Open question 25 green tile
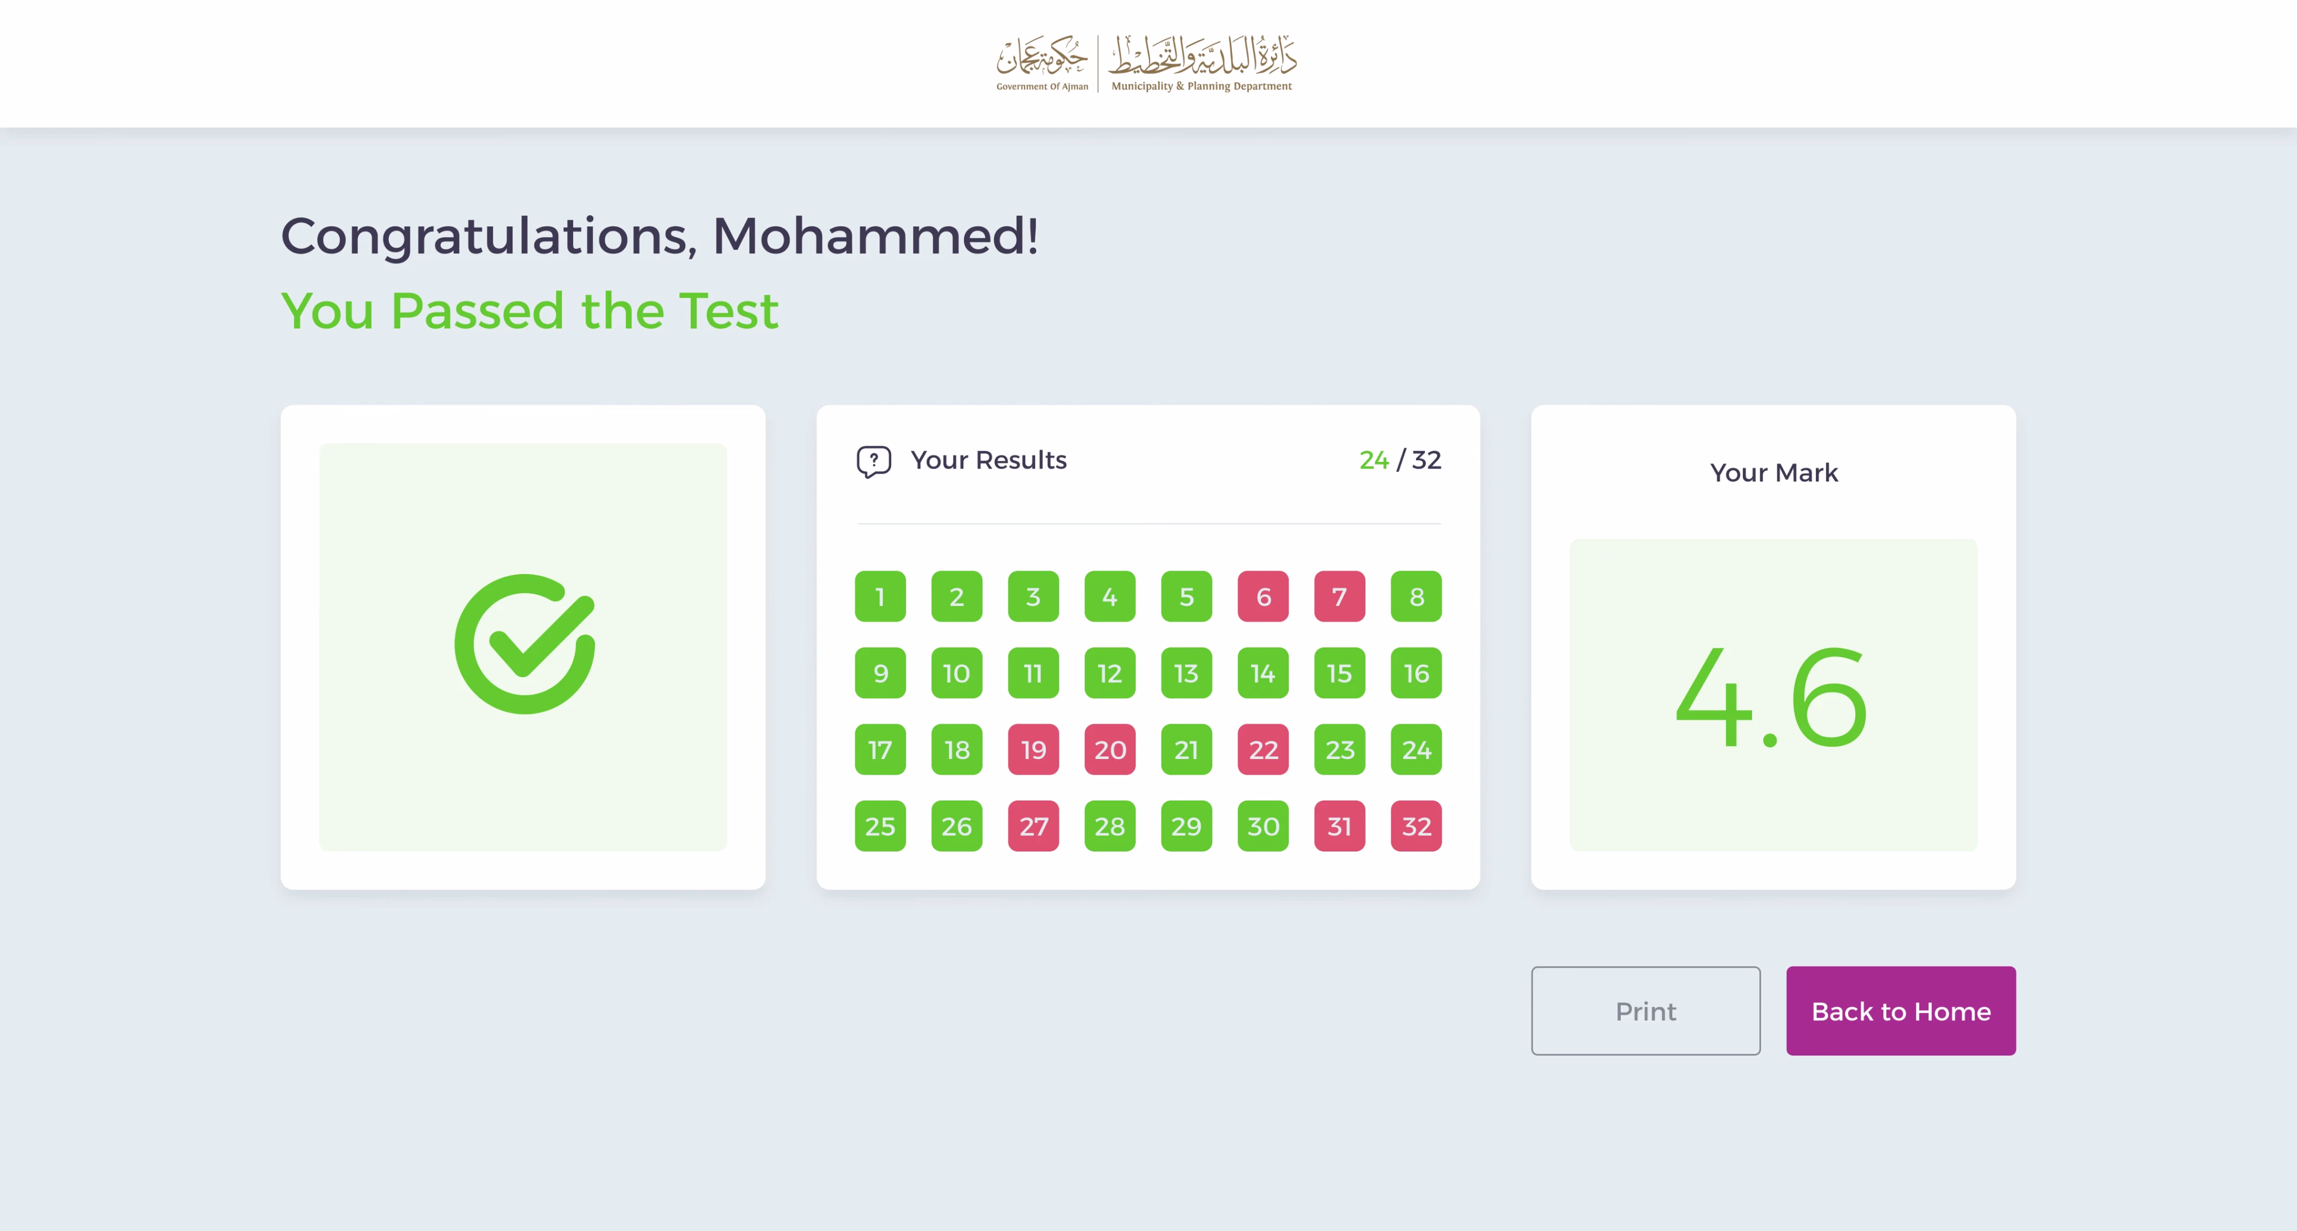 (880, 826)
